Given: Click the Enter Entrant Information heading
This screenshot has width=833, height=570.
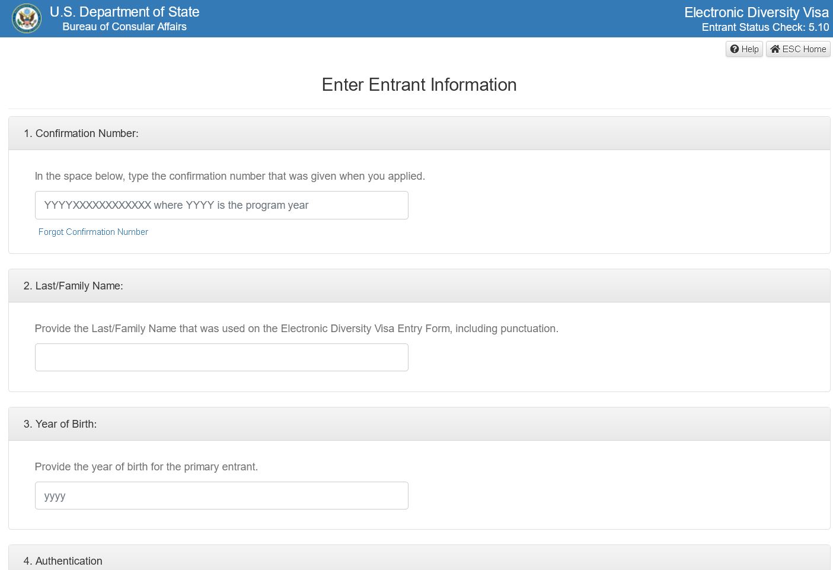Looking at the screenshot, I should point(419,85).
